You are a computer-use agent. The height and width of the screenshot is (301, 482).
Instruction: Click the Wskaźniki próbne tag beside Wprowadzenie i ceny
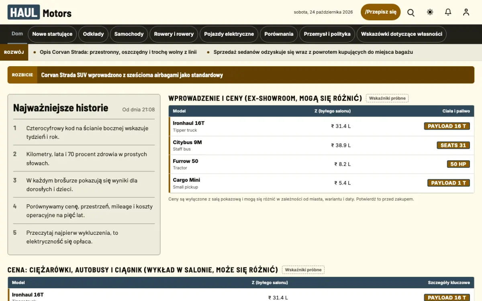[387, 98]
